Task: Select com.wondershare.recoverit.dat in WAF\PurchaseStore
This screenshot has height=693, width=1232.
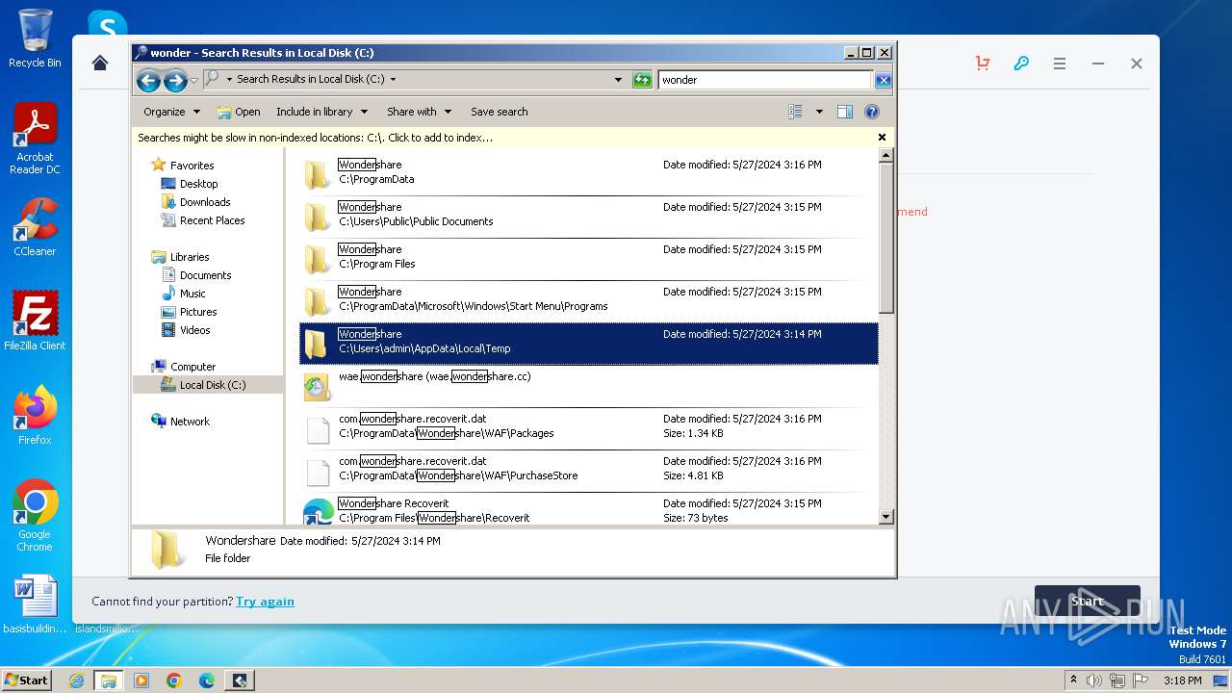Action: click(x=588, y=470)
